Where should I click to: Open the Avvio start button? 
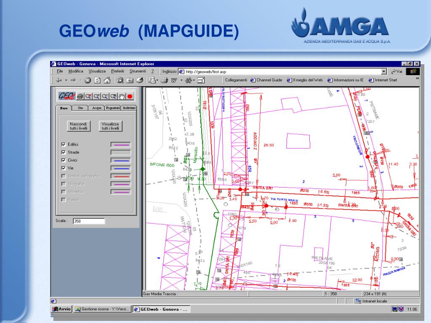[62, 309]
